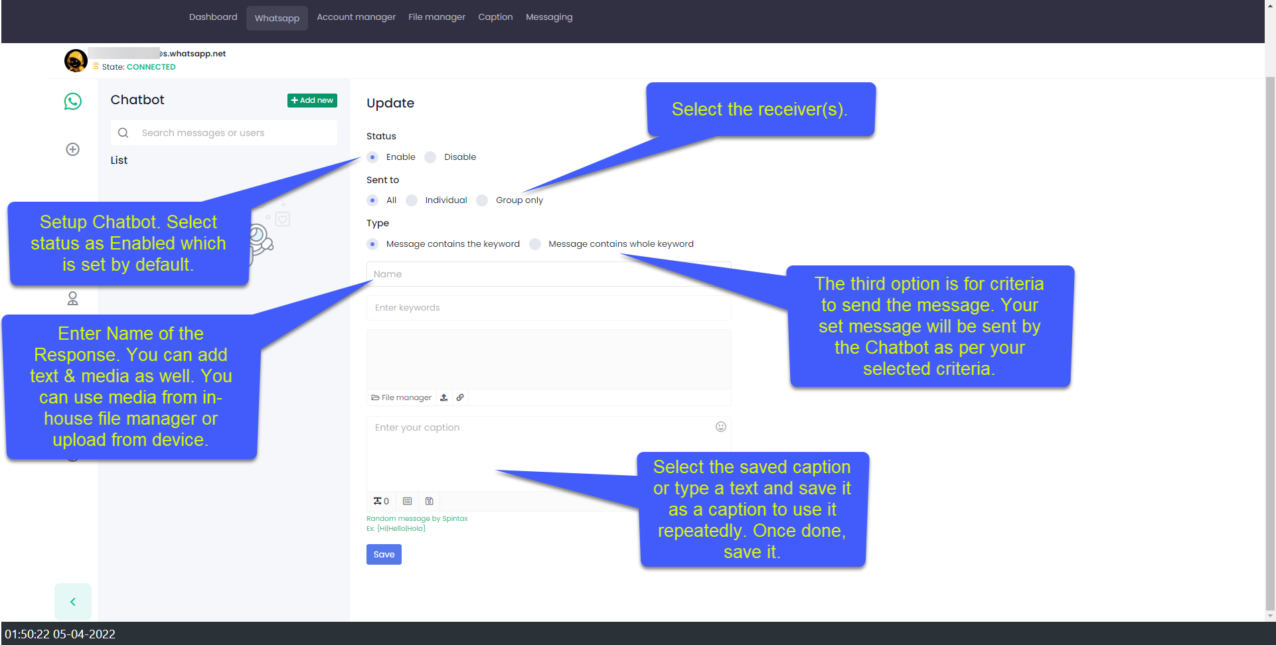The width and height of the screenshot is (1276, 645).
Task: Select the Enable status radio button
Action: (372, 157)
